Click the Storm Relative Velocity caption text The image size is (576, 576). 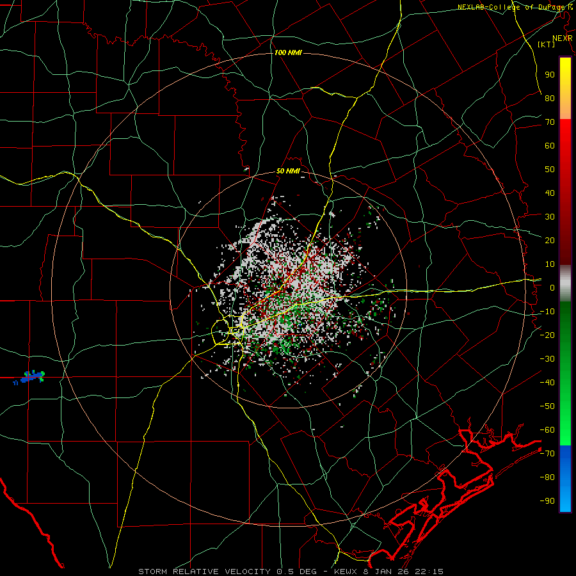[291, 572]
